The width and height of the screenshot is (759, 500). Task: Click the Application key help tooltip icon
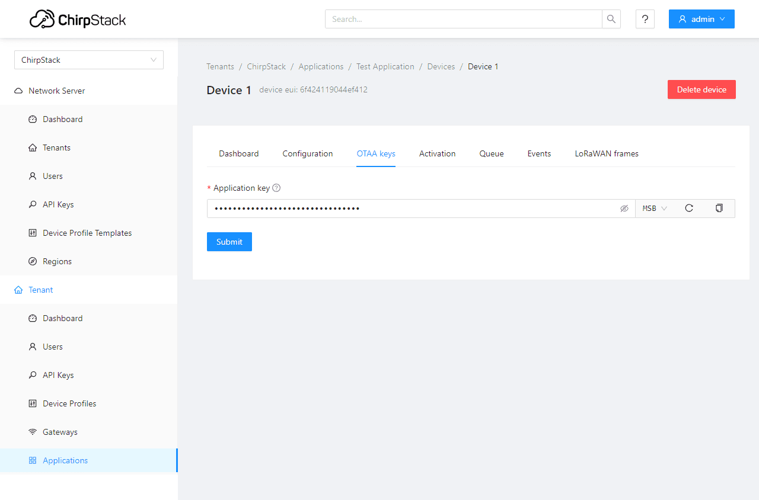pos(276,188)
